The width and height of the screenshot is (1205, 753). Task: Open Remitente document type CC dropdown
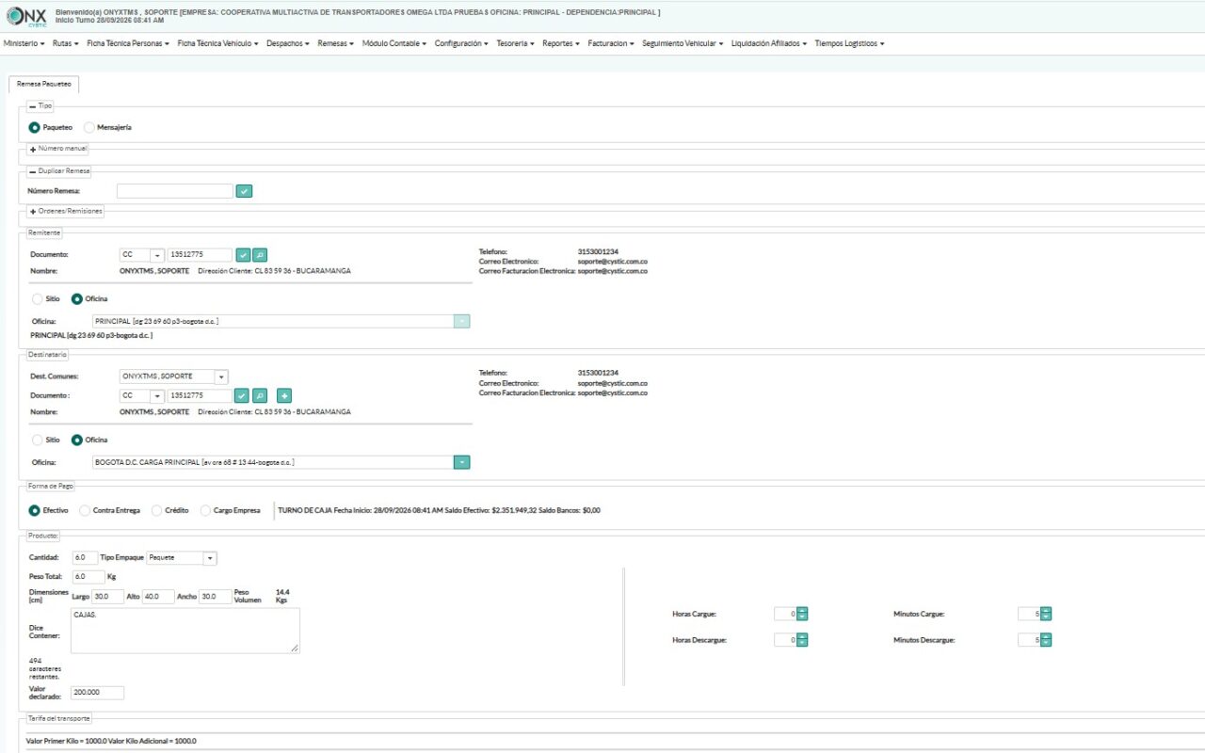157,255
